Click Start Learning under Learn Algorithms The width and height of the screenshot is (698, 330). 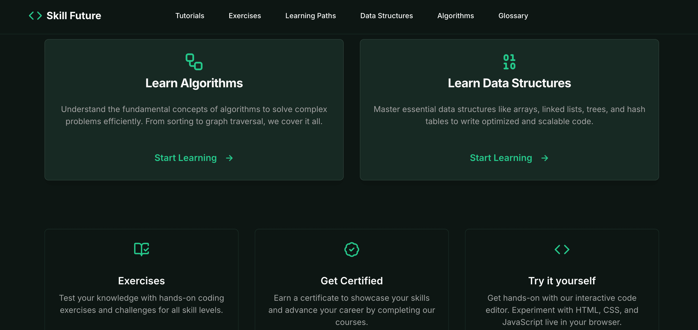(185, 158)
